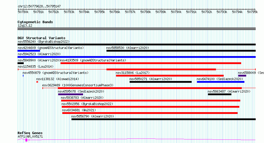Click the ATF1|NM_005171 gene label
Image resolution: width=264 pixels, height=143 pixels.
(x=30, y=136)
